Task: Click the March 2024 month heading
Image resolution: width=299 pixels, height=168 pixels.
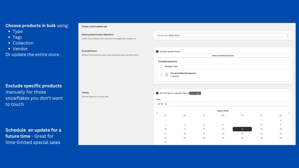Action: [223, 111]
